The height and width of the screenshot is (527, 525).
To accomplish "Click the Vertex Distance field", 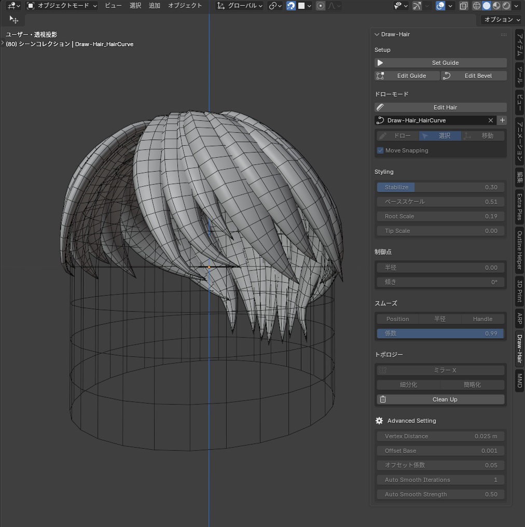I will (440, 436).
